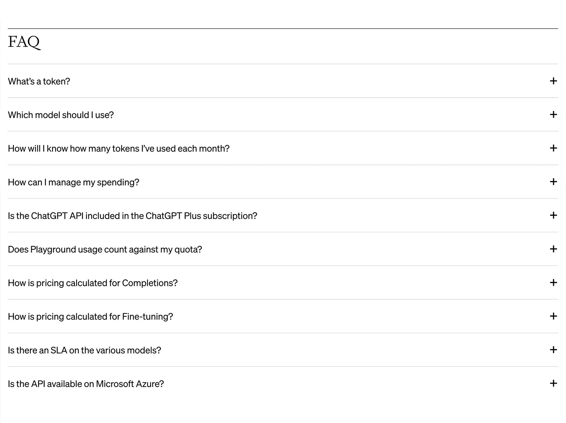566x423 pixels.
Task: Click plus icon beside Fine-tuning pricing question
Action: [x=553, y=316]
